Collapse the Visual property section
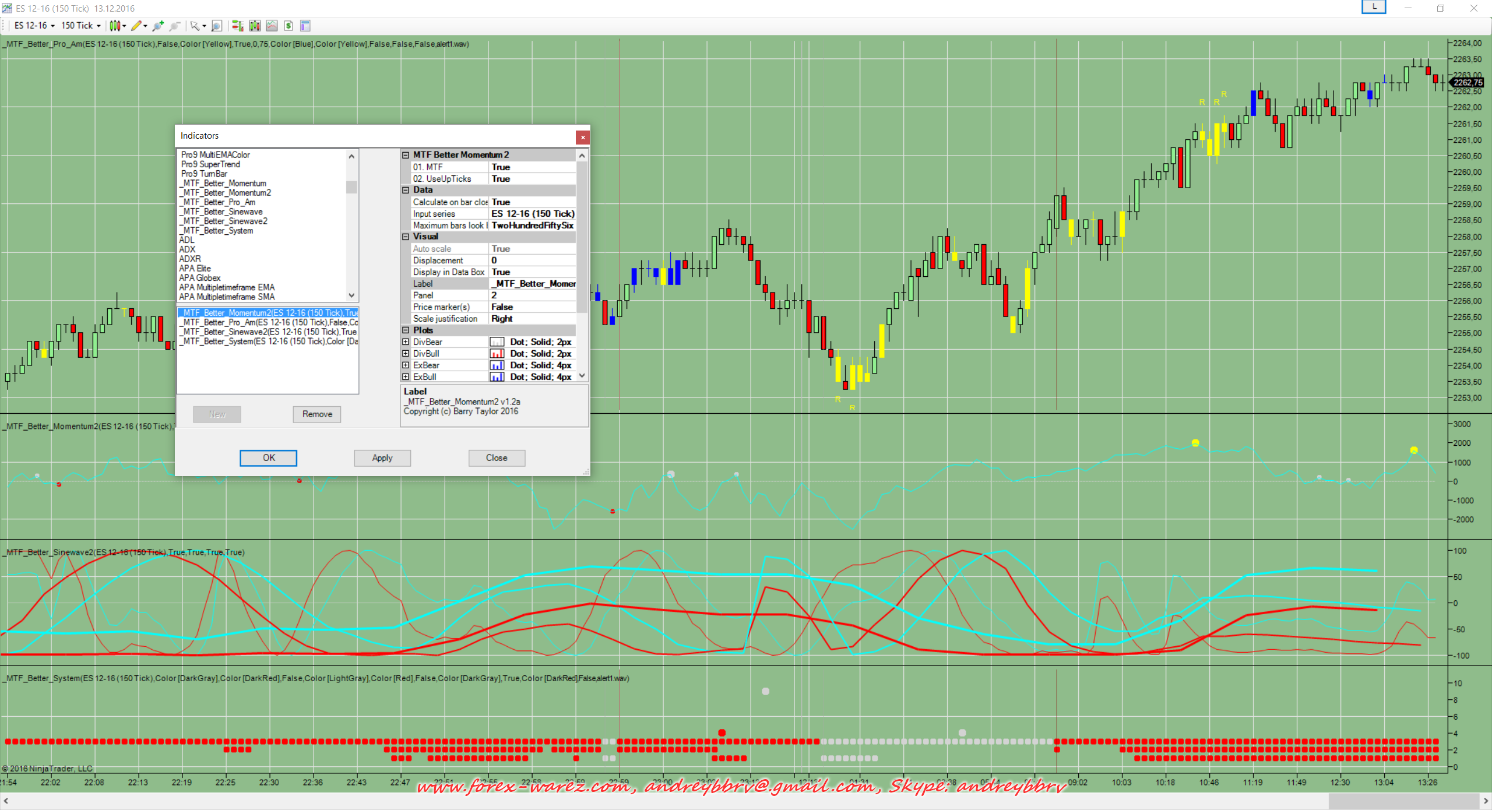The image size is (1492, 810). [x=406, y=237]
